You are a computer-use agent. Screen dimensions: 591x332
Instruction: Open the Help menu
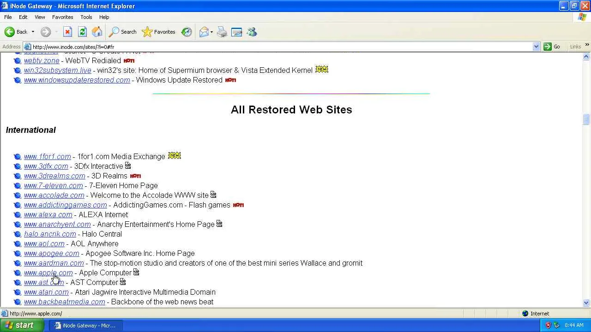pos(104,17)
